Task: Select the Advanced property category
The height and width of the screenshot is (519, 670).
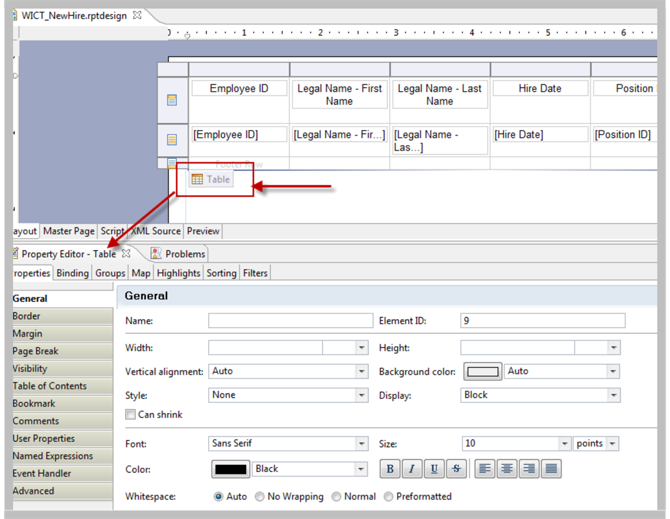Action: 61,491
